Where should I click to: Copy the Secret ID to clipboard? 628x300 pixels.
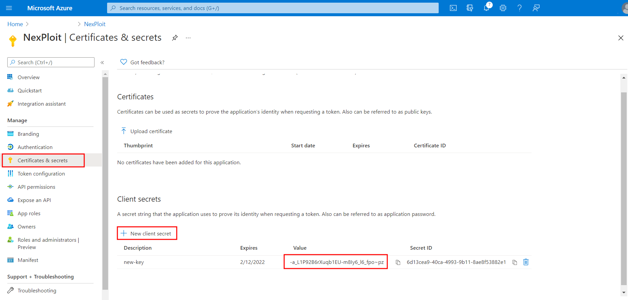515,262
